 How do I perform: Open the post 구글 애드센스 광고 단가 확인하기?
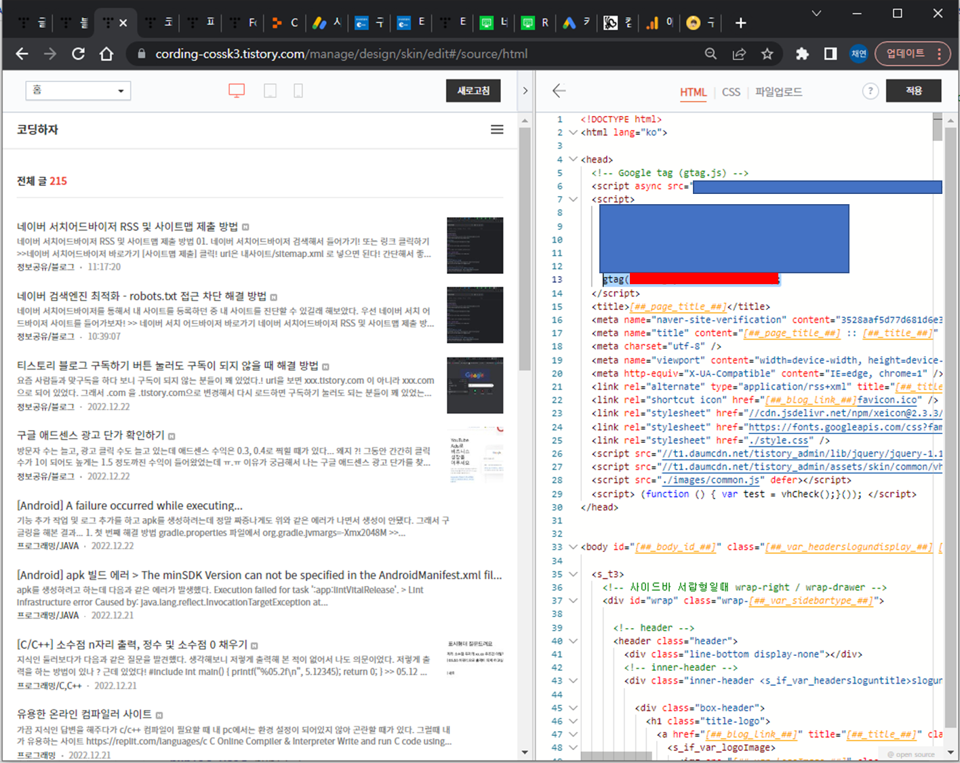coord(91,435)
